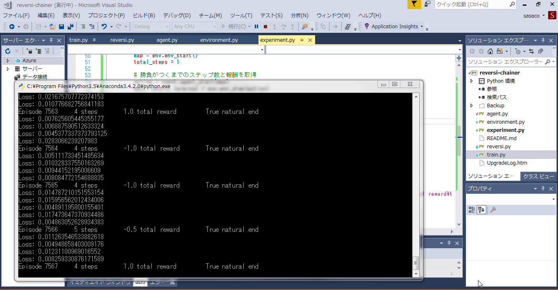The width and height of the screenshot is (558, 290).
Task: Open the デバッグ(D) menu
Action: click(x=177, y=16)
